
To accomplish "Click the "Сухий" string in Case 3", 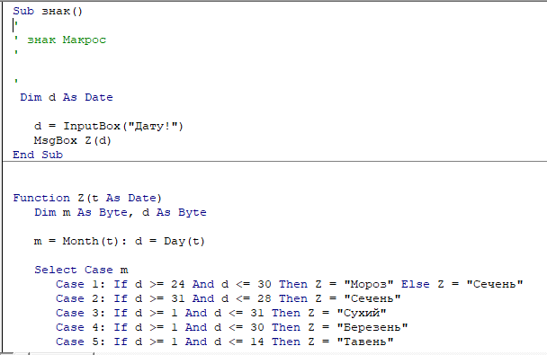I will click(x=362, y=313).
